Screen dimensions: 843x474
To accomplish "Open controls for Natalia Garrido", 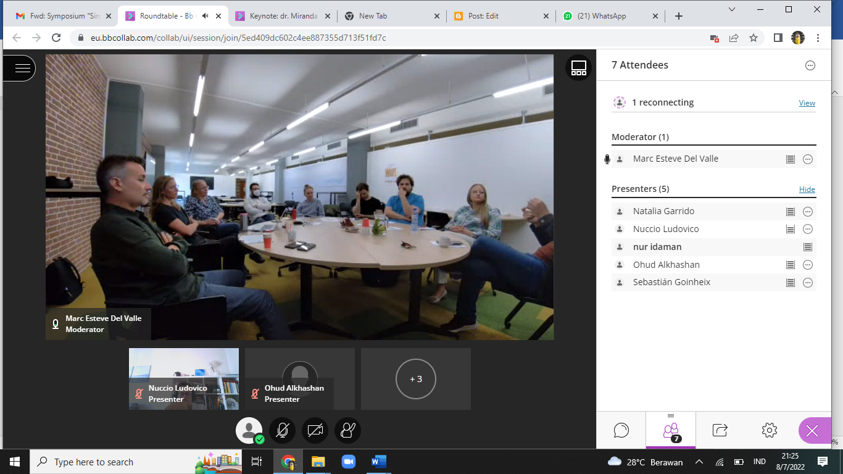I will click(x=808, y=212).
